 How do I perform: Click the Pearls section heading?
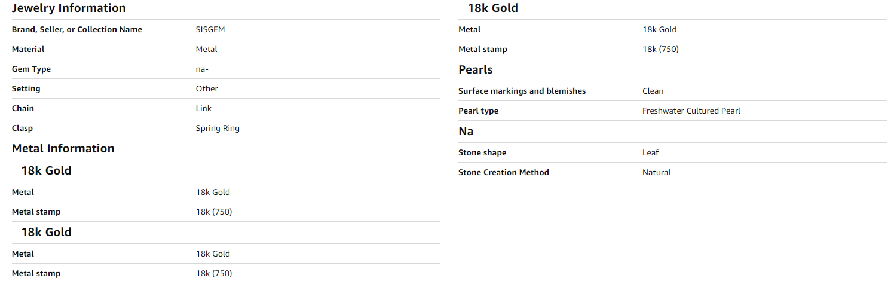coord(476,69)
